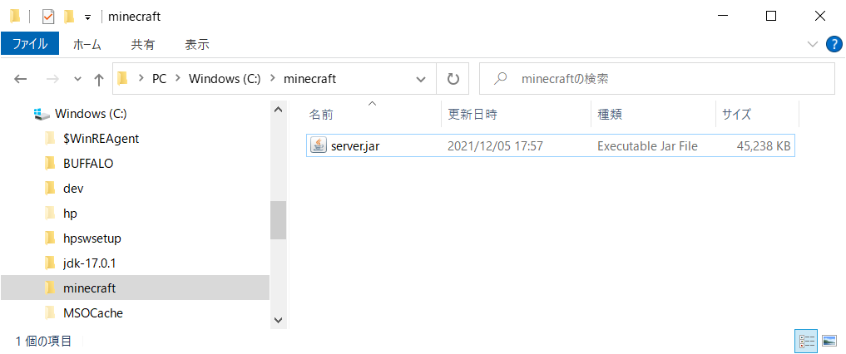Open the recent locations dropdown arrow
This screenshot has height=354, width=846.
(77, 79)
